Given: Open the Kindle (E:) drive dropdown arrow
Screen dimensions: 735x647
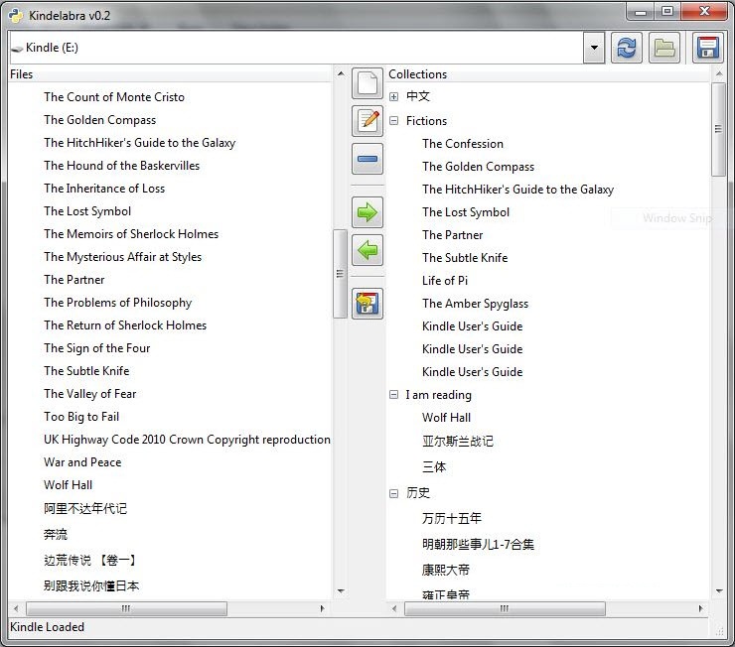Looking at the screenshot, I should tap(594, 48).
